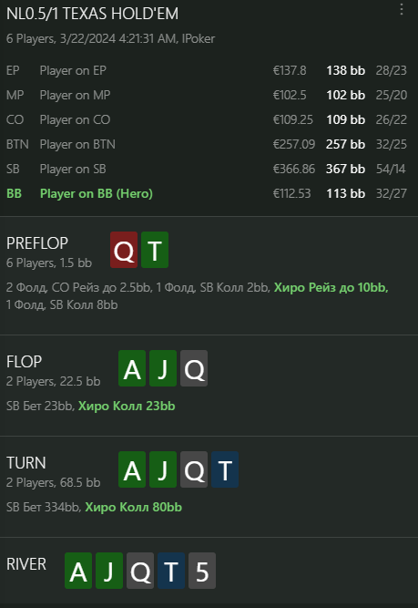Screen dimensions: 418x608
Task: Select the gray Q card on flop
Action: pyautogui.click(x=194, y=368)
